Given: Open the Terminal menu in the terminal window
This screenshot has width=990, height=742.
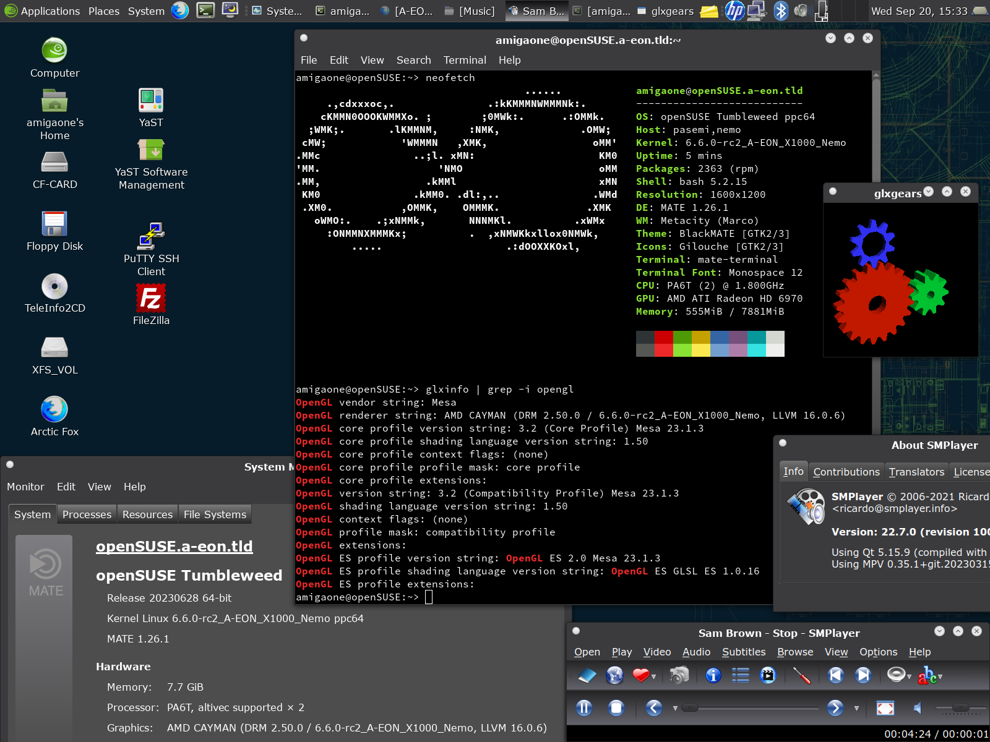Looking at the screenshot, I should (x=464, y=60).
